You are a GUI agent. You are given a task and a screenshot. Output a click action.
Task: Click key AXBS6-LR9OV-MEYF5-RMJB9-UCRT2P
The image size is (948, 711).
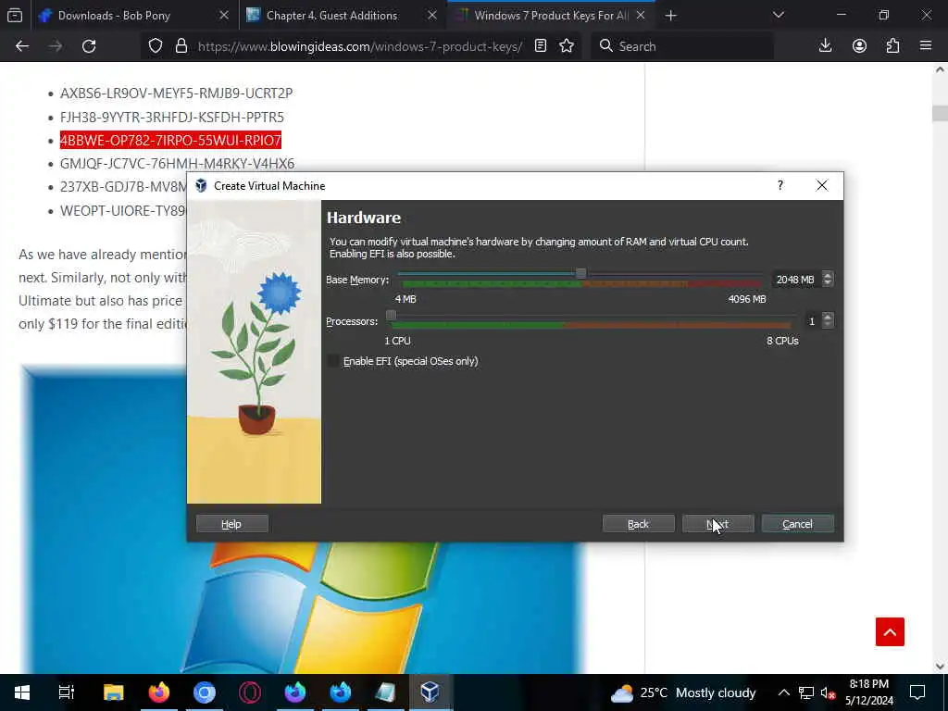176,94
